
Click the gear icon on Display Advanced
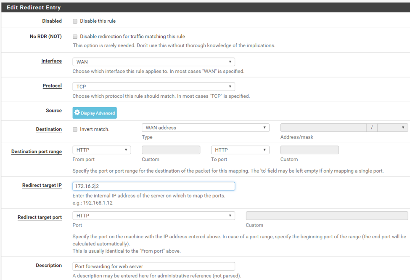pyautogui.click(x=77, y=112)
